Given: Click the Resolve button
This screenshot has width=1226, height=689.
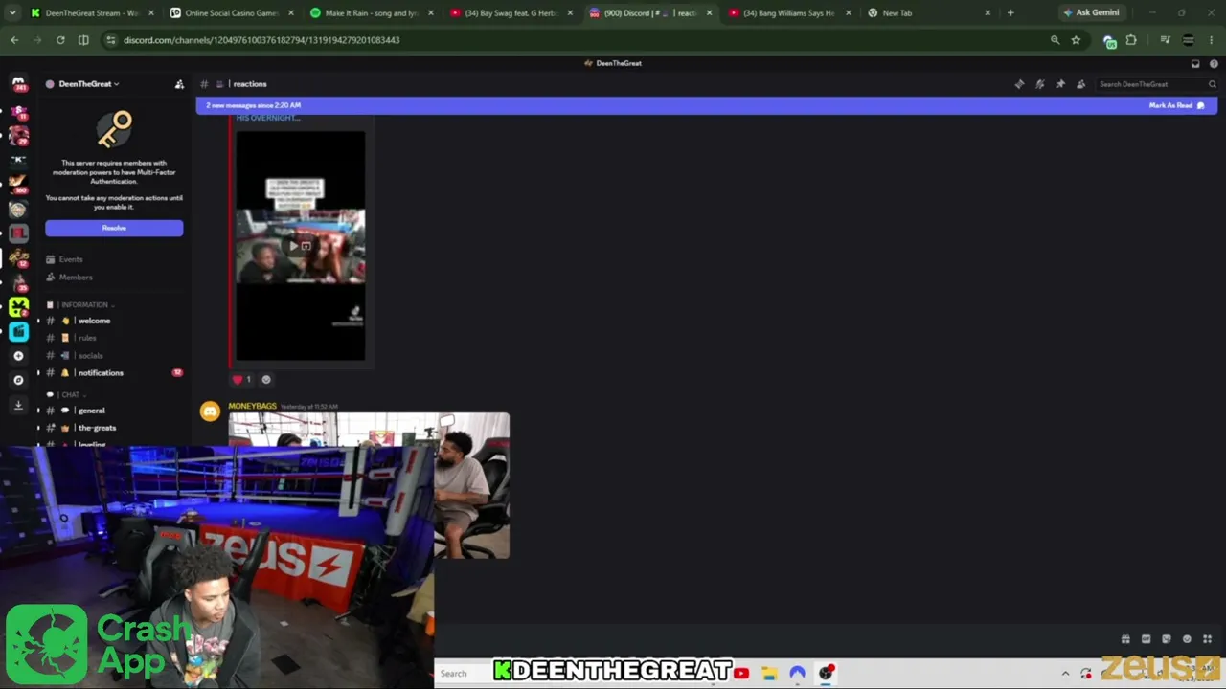Looking at the screenshot, I should tap(114, 228).
